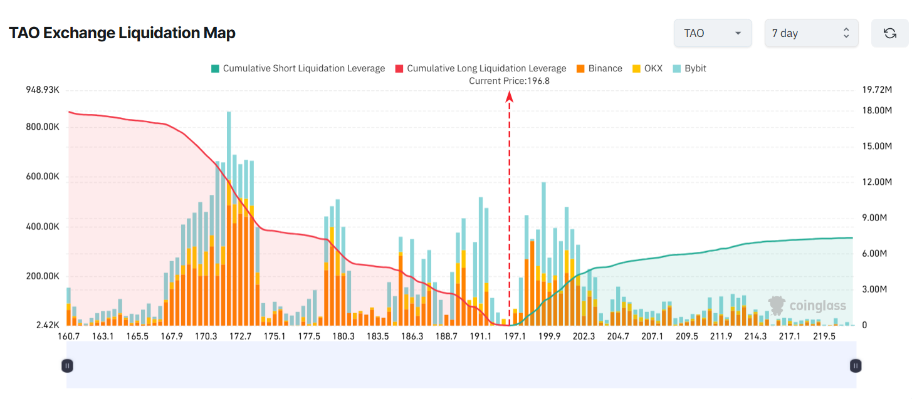Click the refresh icon at top right

889,33
